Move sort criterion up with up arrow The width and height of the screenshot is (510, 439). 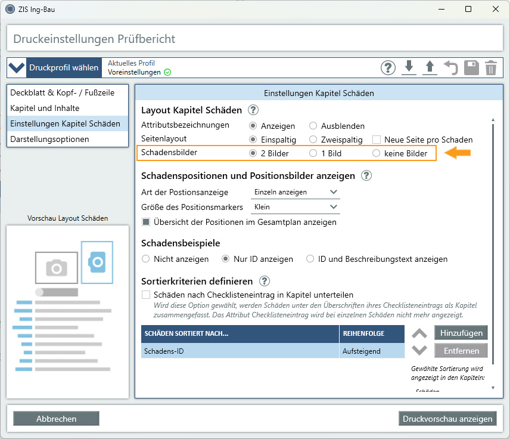[419, 333]
